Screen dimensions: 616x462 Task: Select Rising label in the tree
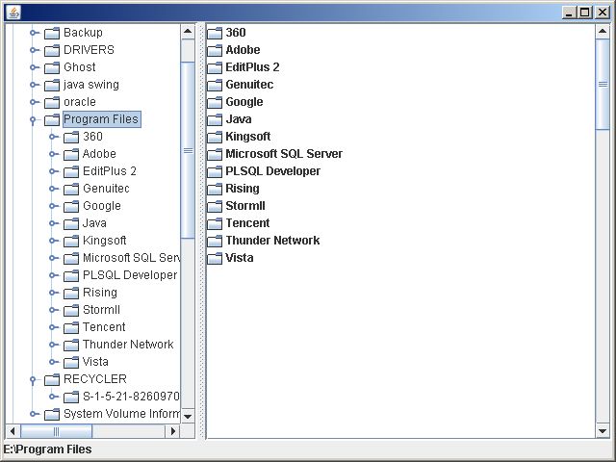[x=100, y=293]
